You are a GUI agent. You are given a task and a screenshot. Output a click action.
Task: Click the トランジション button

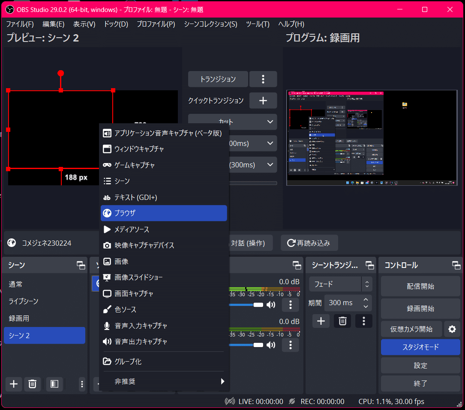coord(218,79)
